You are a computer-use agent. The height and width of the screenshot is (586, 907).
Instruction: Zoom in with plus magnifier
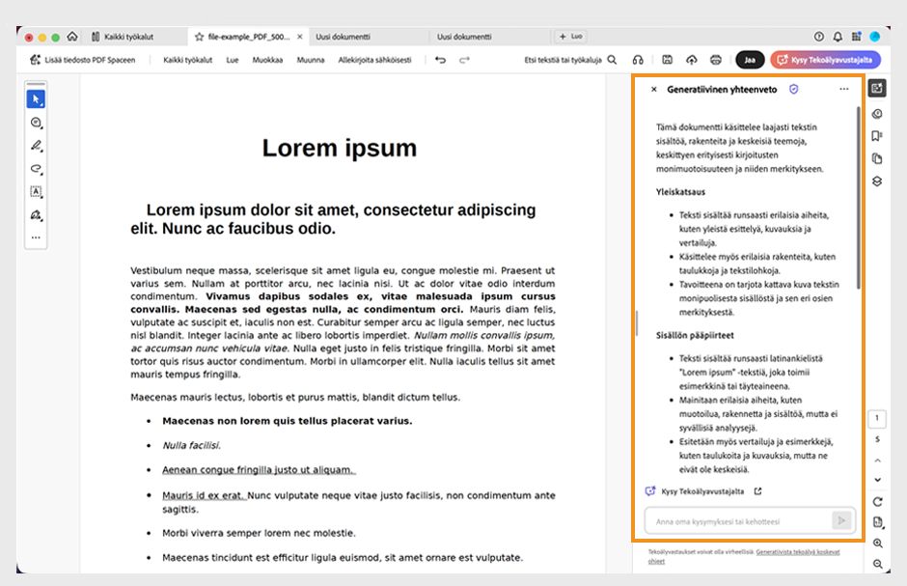[x=877, y=544]
